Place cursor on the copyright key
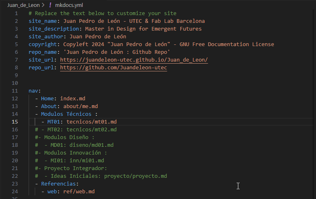This screenshot has width=316, height=199. (x=44, y=44)
